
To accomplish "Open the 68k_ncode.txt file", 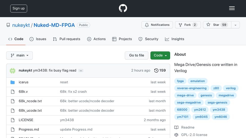I will (30, 101).
